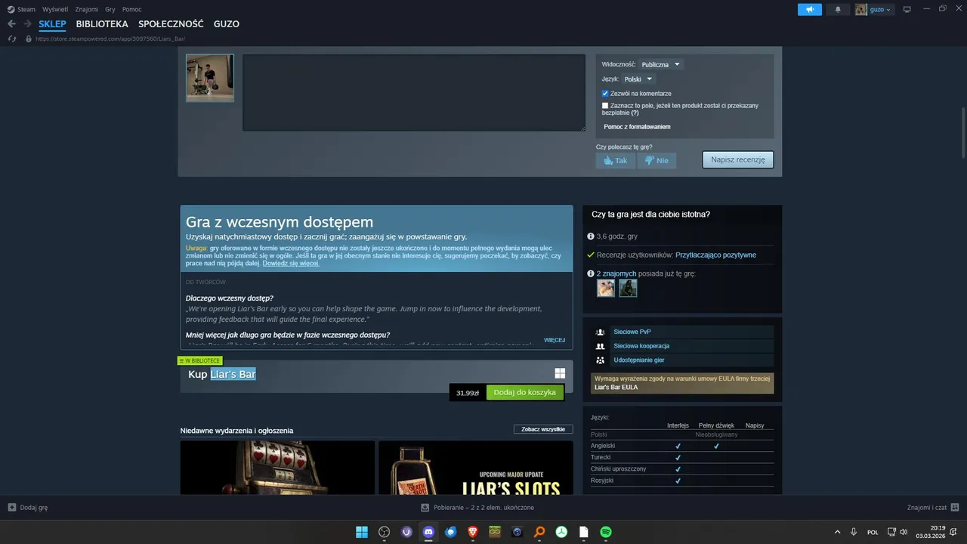Screen dimensions: 967x544
Task: Recommend the game with Tak thumbs up
Action: 616,160
